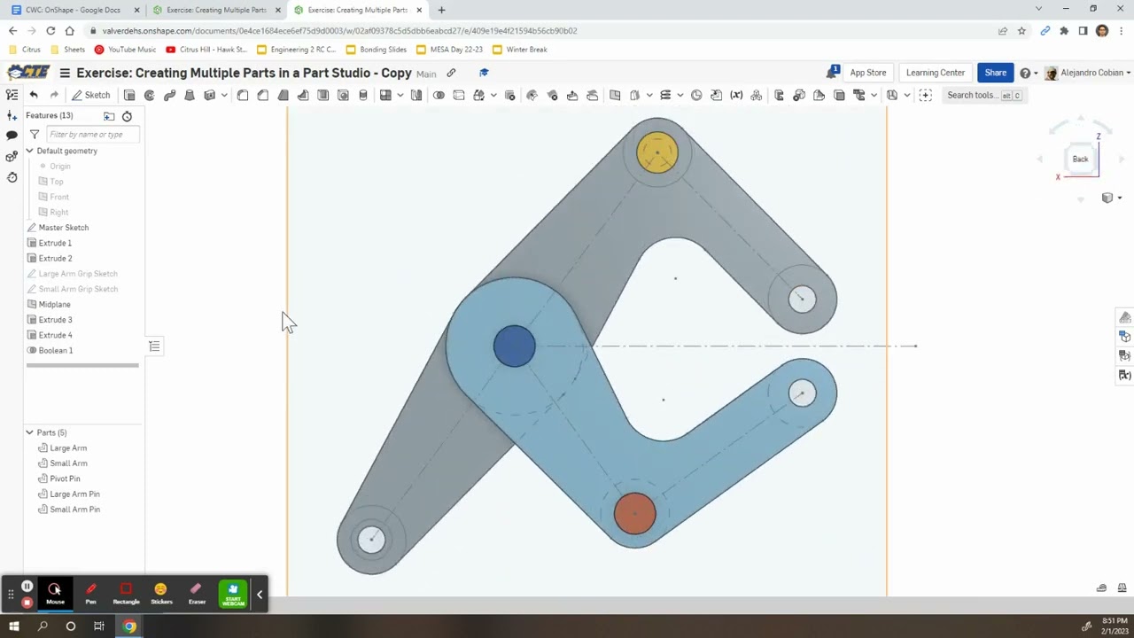Screen dimensions: 1134x638
Task: Select the Boolean tool icon
Action: pos(439,95)
